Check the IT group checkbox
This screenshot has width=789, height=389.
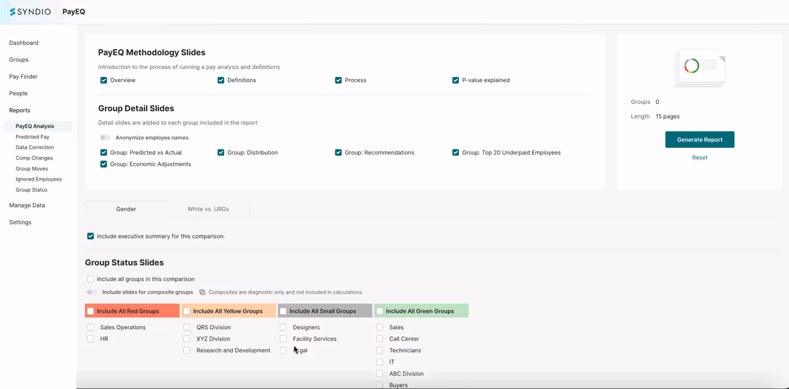[379, 362]
